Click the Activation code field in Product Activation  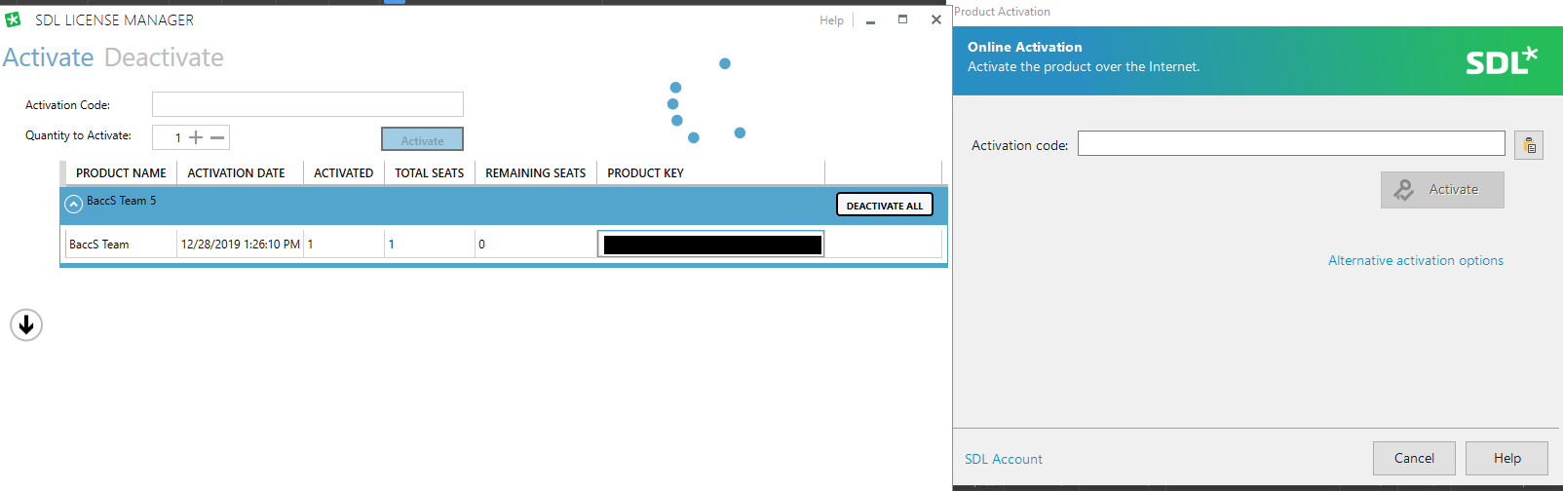pyautogui.click(x=1291, y=144)
